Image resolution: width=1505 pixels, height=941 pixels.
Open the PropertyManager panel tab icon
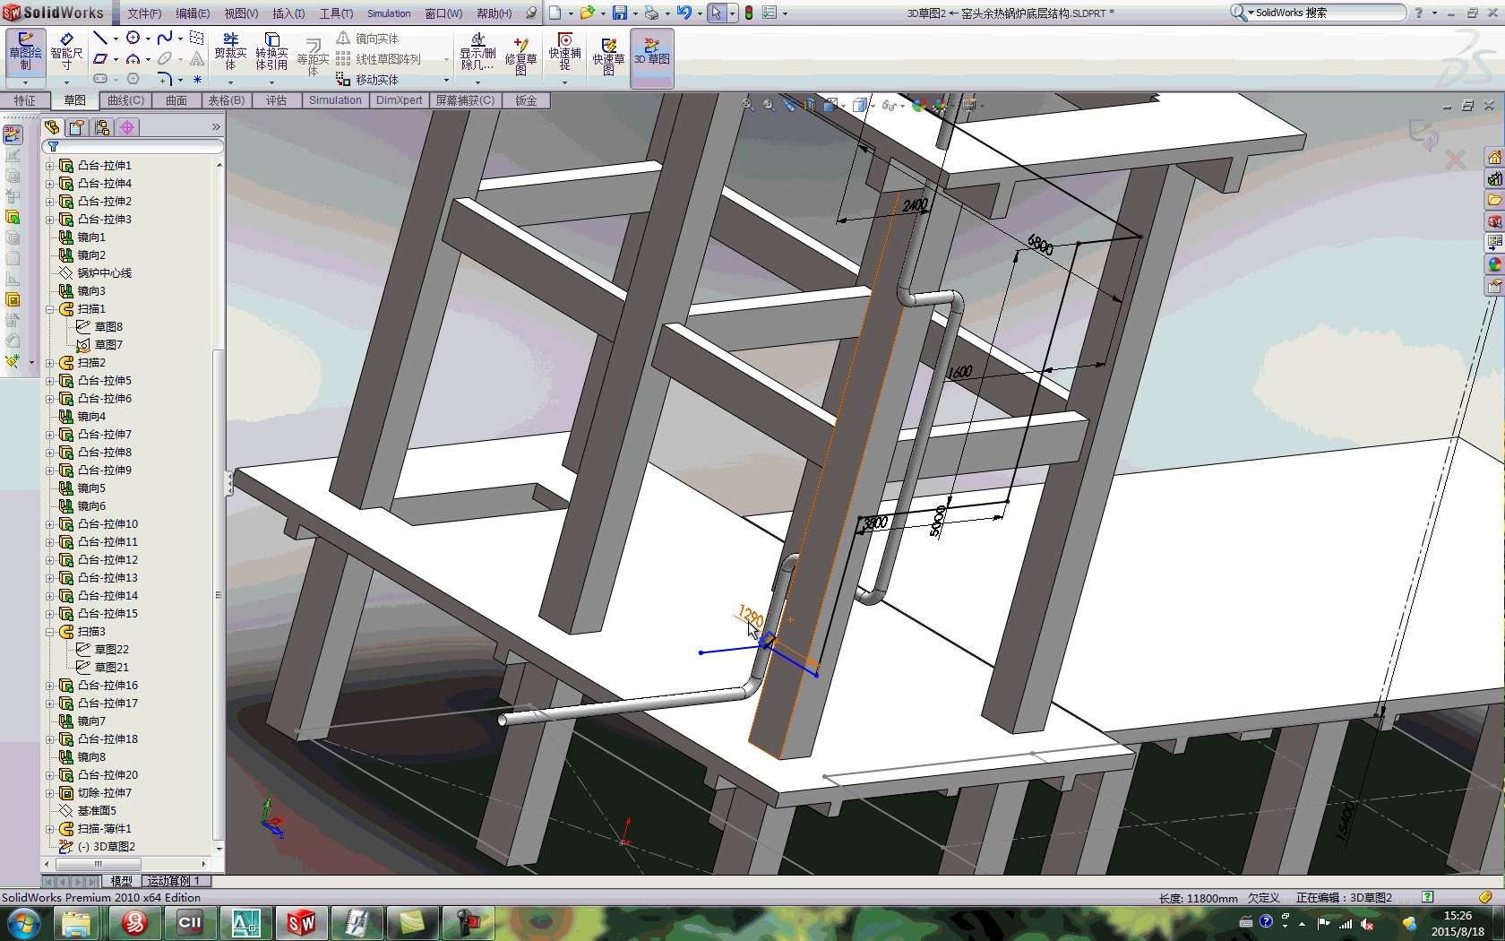pos(77,127)
